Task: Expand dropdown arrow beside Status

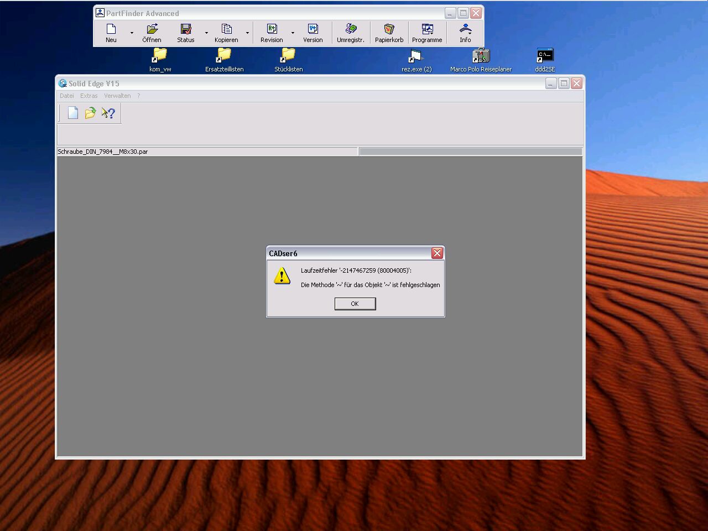Action: click(x=207, y=33)
